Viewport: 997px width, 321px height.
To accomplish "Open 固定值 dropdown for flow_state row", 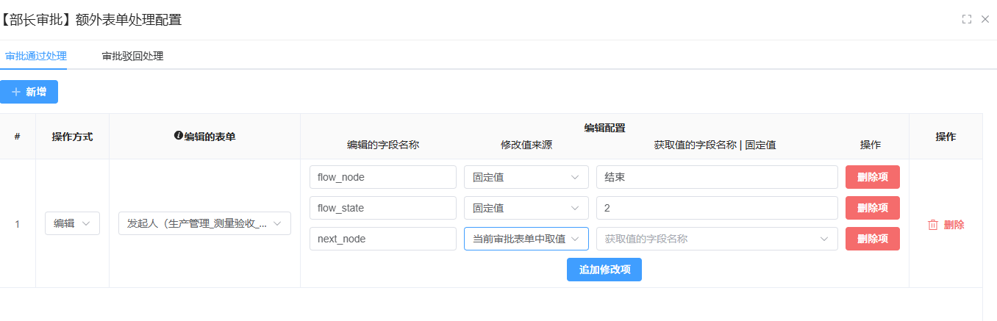I will point(526,208).
